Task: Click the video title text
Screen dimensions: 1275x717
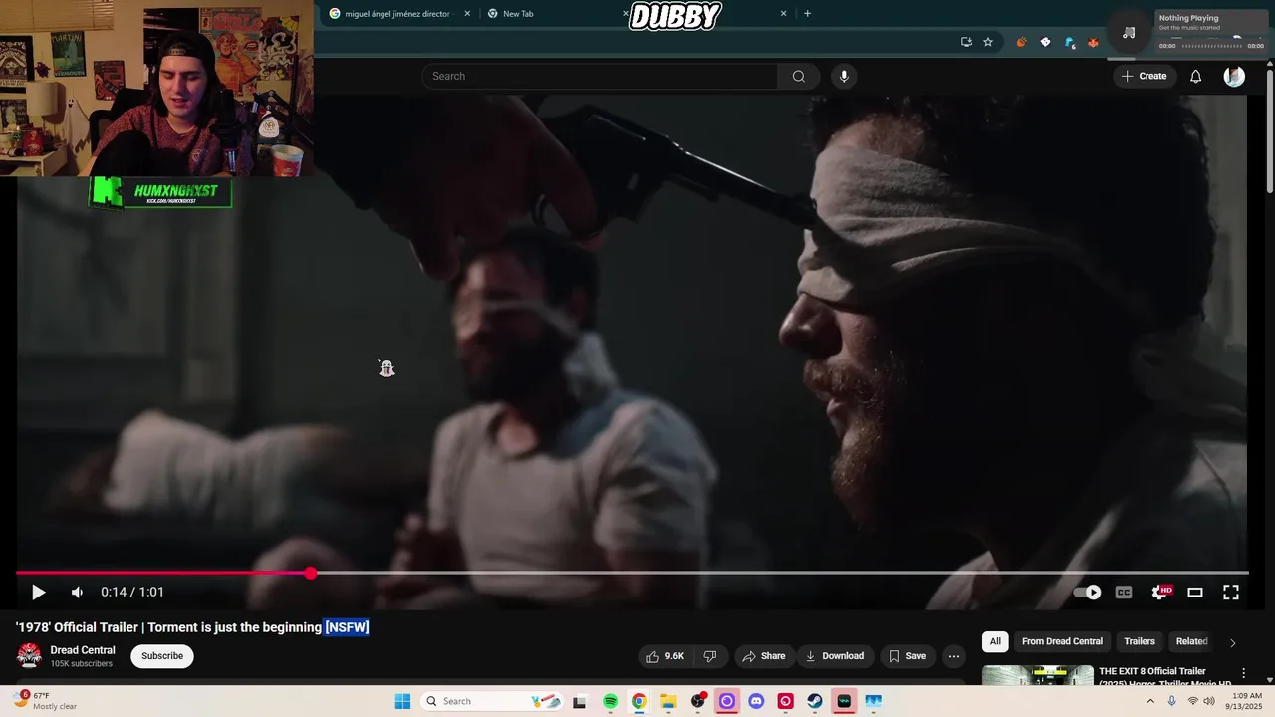Action: click(x=192, y=627)
